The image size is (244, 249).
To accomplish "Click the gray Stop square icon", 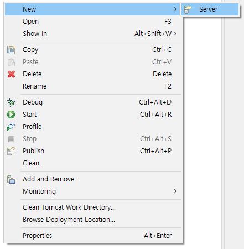I will tap(11, 139).
